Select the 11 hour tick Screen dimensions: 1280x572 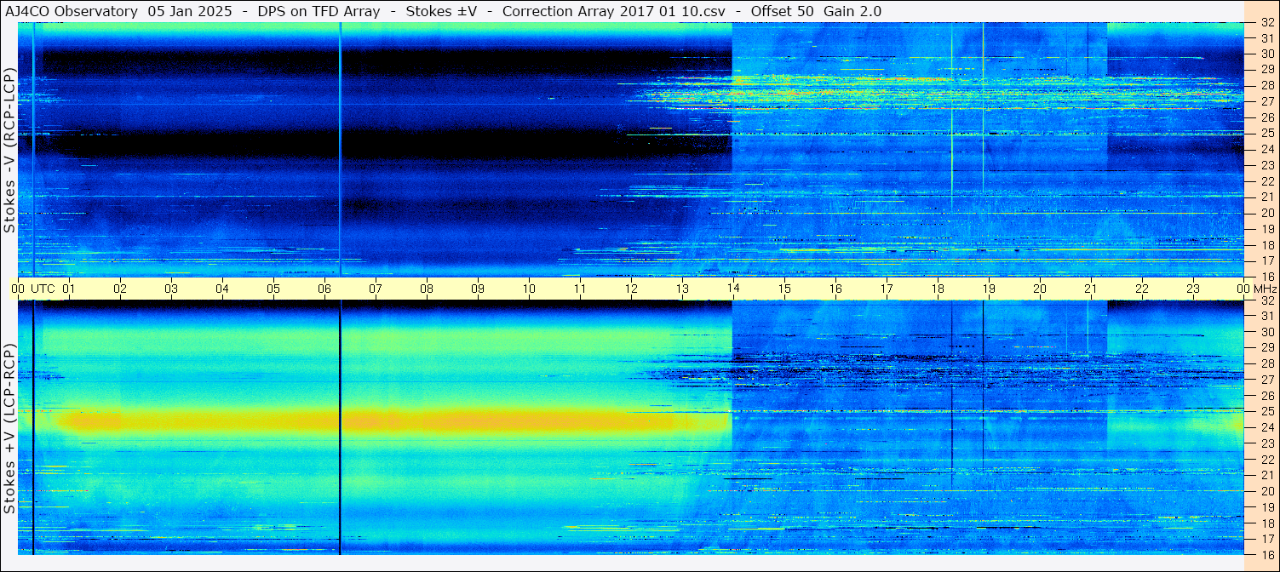tap(580, 289)
